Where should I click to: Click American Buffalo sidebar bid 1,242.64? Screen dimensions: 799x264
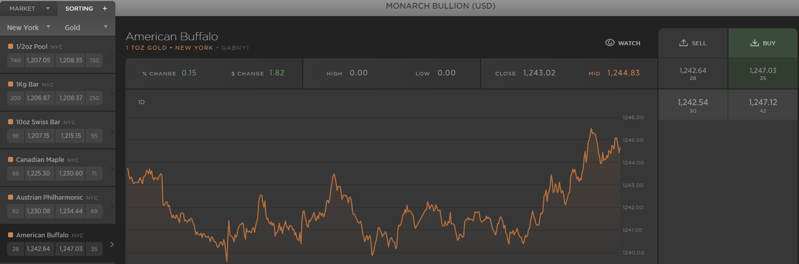coord(39,249)
